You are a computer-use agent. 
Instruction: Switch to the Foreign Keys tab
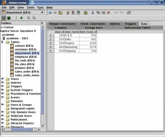[x=94, y=28]
